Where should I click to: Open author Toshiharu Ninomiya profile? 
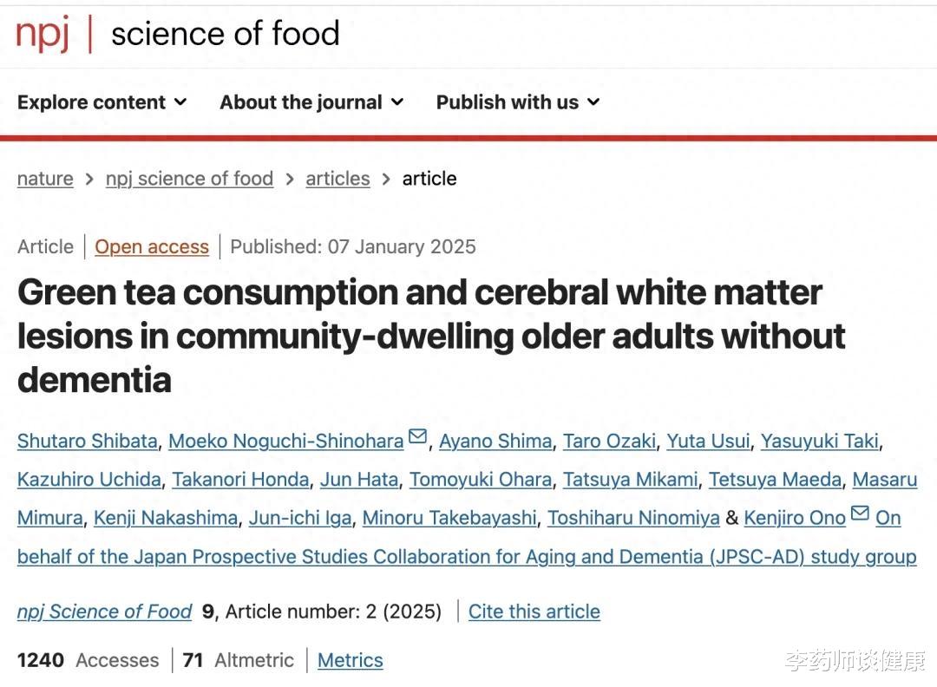633,518
